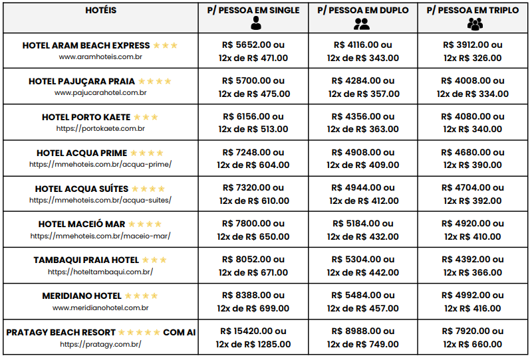Follow the mmehoteis.com.br/acqua-suites/ link
This screenshot has height=356, width=532.
(100, 200)
